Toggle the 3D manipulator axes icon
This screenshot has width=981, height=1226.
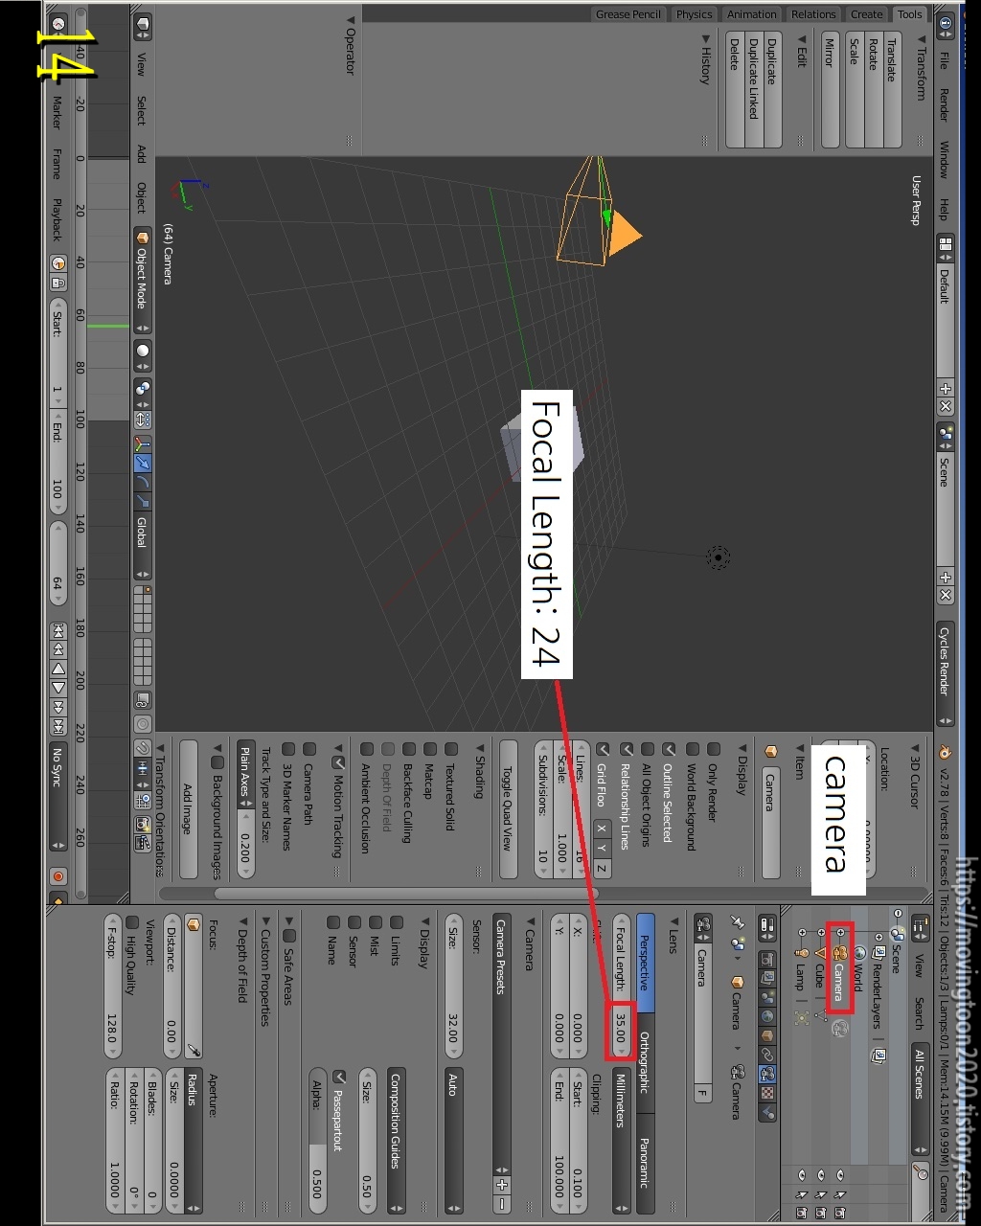coord(143,443)
